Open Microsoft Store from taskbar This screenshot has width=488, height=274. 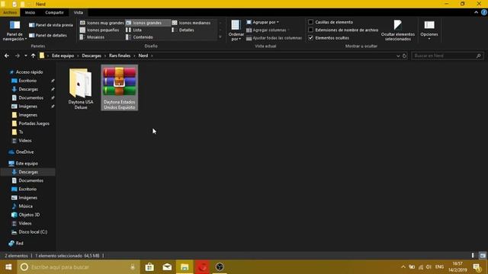click(149, 267)
